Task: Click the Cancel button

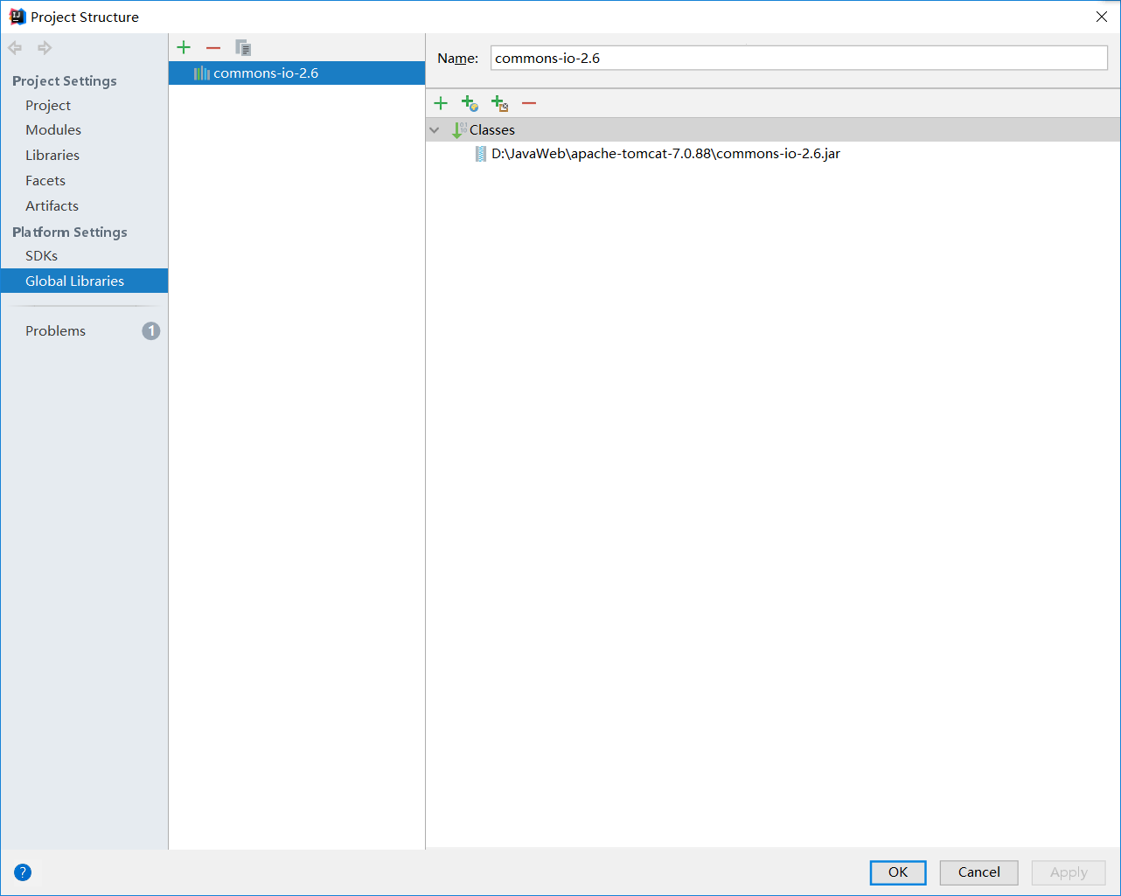Action: [979, 872]
